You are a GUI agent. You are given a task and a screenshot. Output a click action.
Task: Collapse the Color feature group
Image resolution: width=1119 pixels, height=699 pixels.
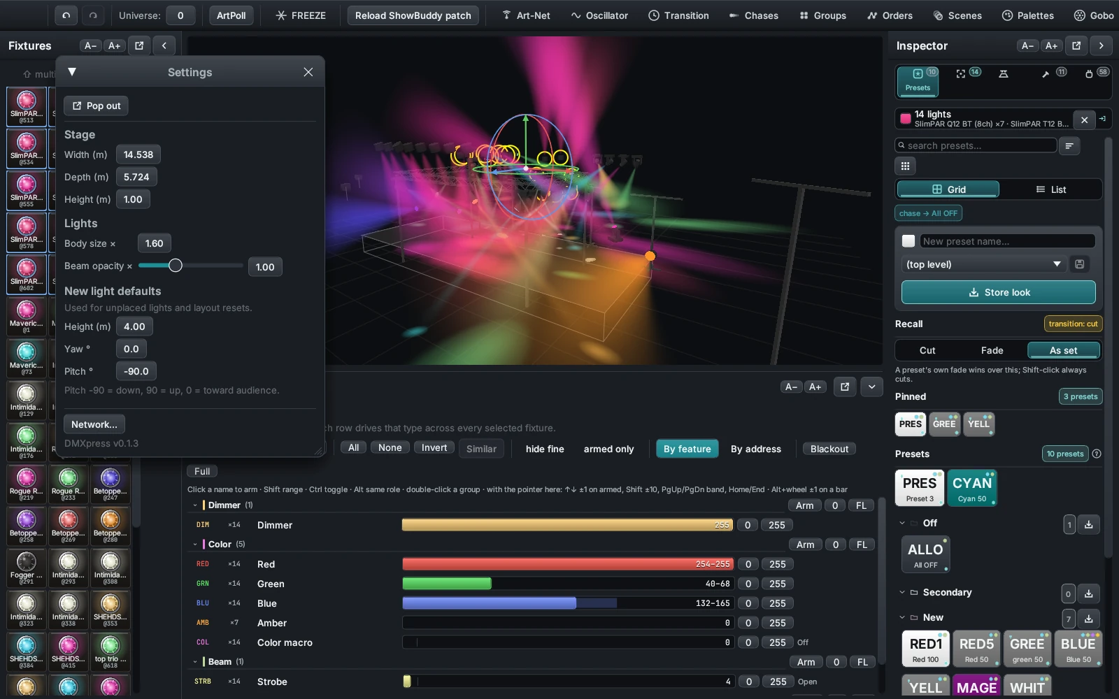(195, 544)
